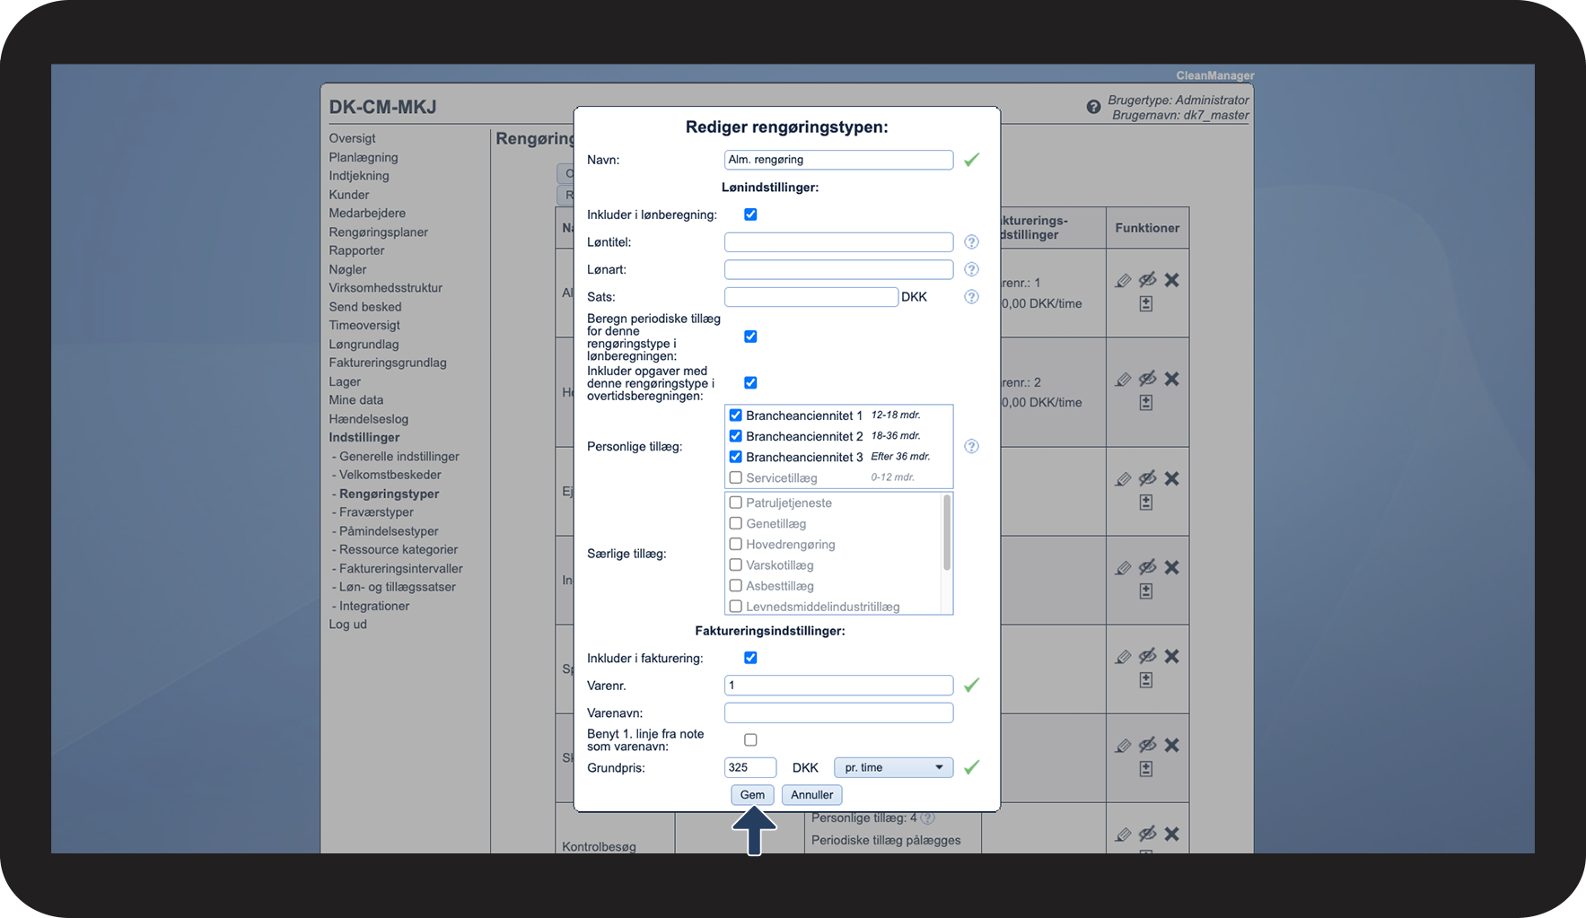
Task: Click edit pencil in the row starting 'Sp'
Action: (1123, 656)
